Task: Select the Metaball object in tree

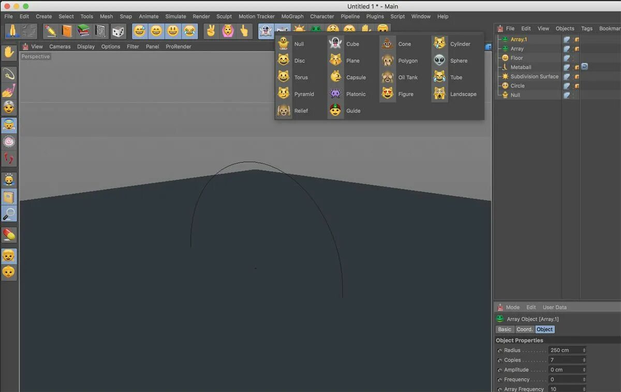Action: pos(521,67)
